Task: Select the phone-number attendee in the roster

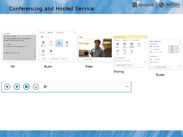Action: (156, 59)
